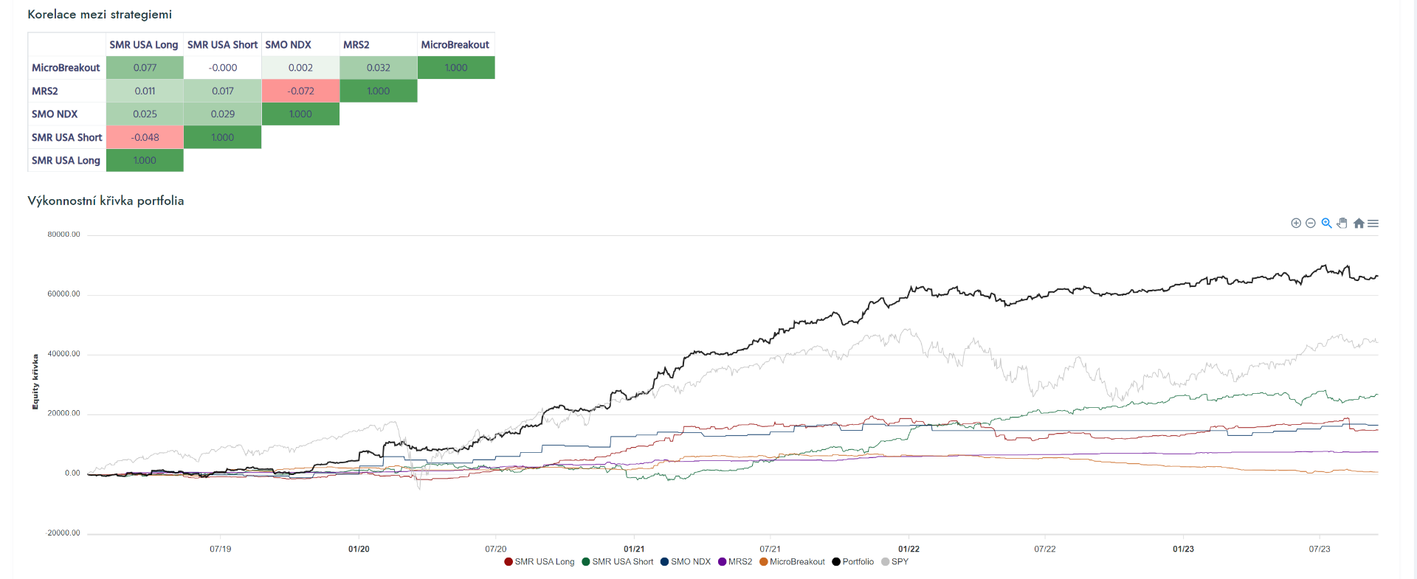Select the panning hand tool

(1342, 223)
